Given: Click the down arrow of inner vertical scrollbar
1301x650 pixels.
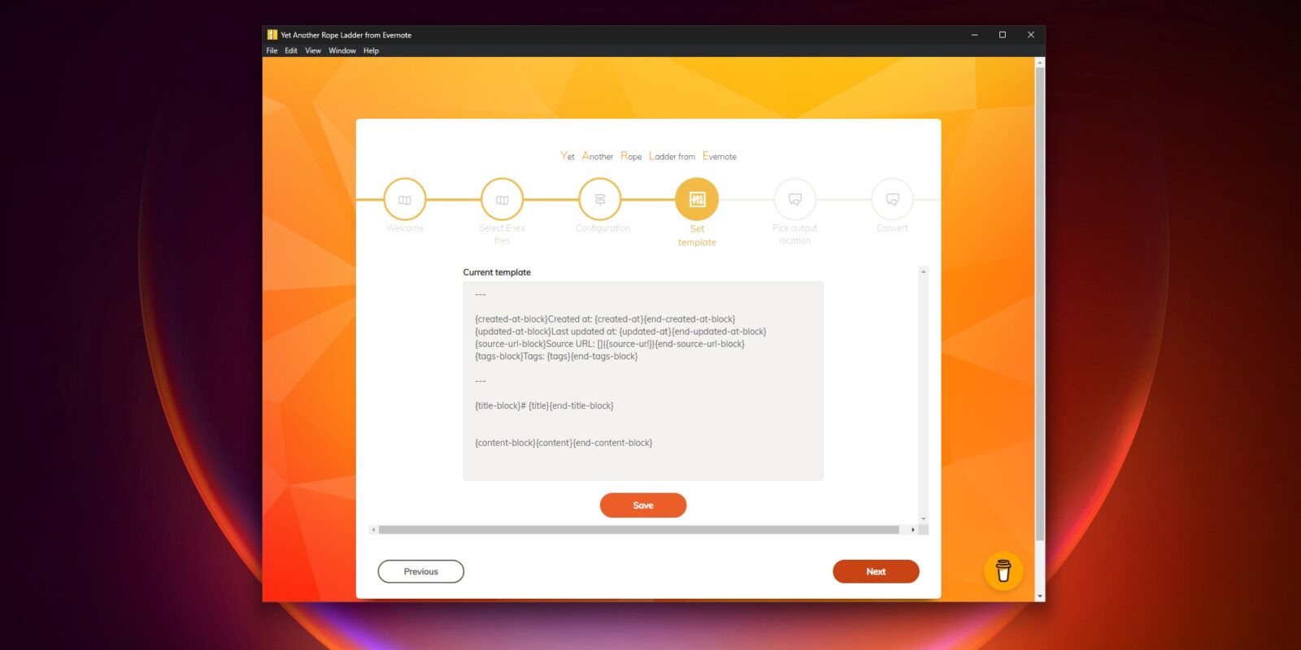Looking at the screenshot, I should click(924, 518).
